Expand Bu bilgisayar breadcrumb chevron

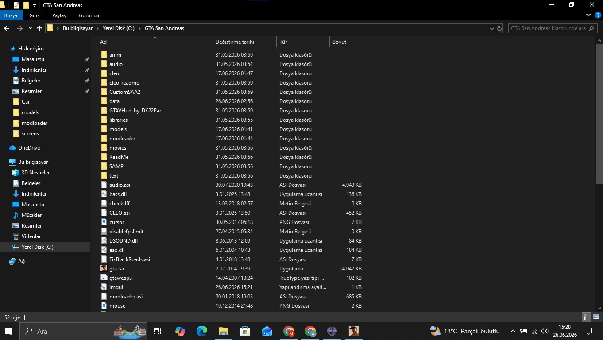(98, 28)
